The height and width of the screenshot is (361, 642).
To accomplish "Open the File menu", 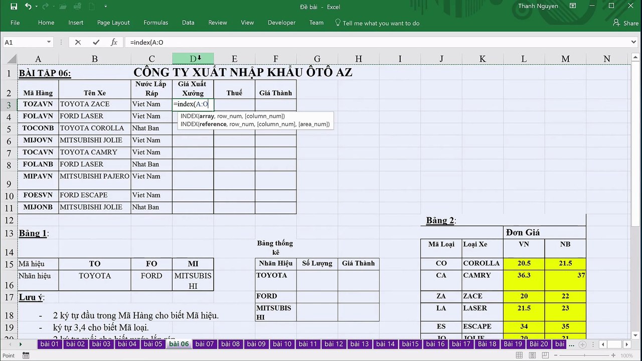I will click(15, 23).
